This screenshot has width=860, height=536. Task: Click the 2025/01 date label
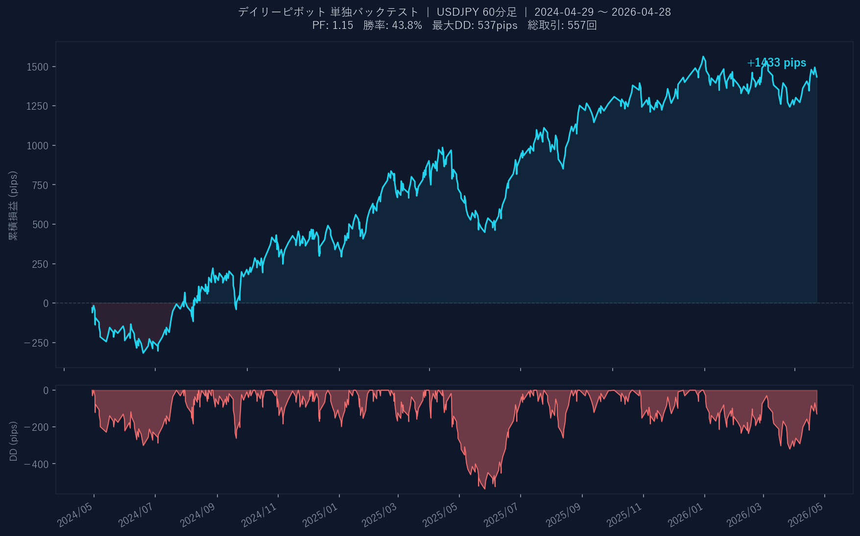pyautogui.click(x=320, y=515)
